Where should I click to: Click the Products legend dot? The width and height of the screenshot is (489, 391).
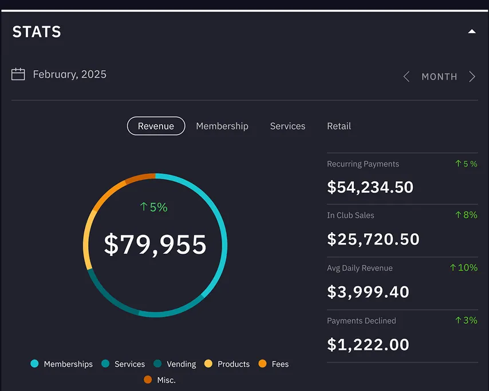(208, 364)
